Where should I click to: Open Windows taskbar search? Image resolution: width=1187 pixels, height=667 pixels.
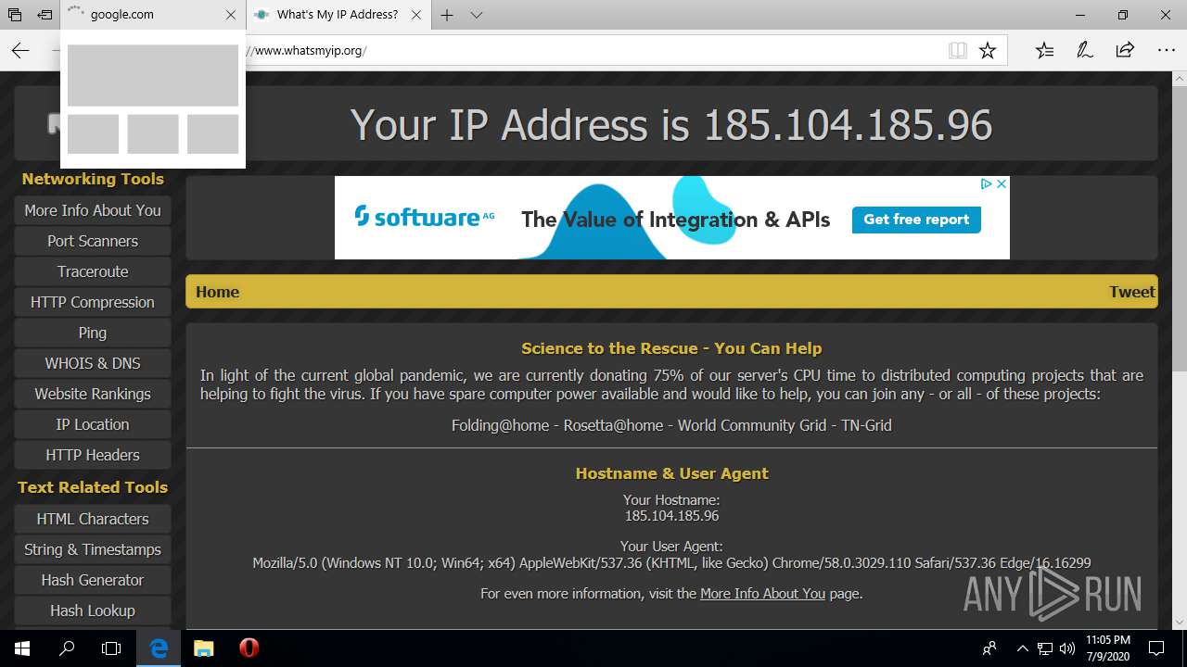tap(67, 648)
